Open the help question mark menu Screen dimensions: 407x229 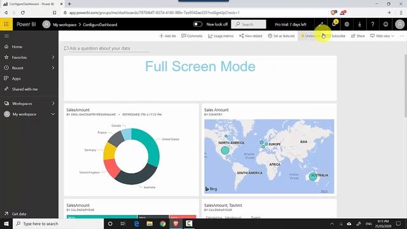[x=373, y=24]
